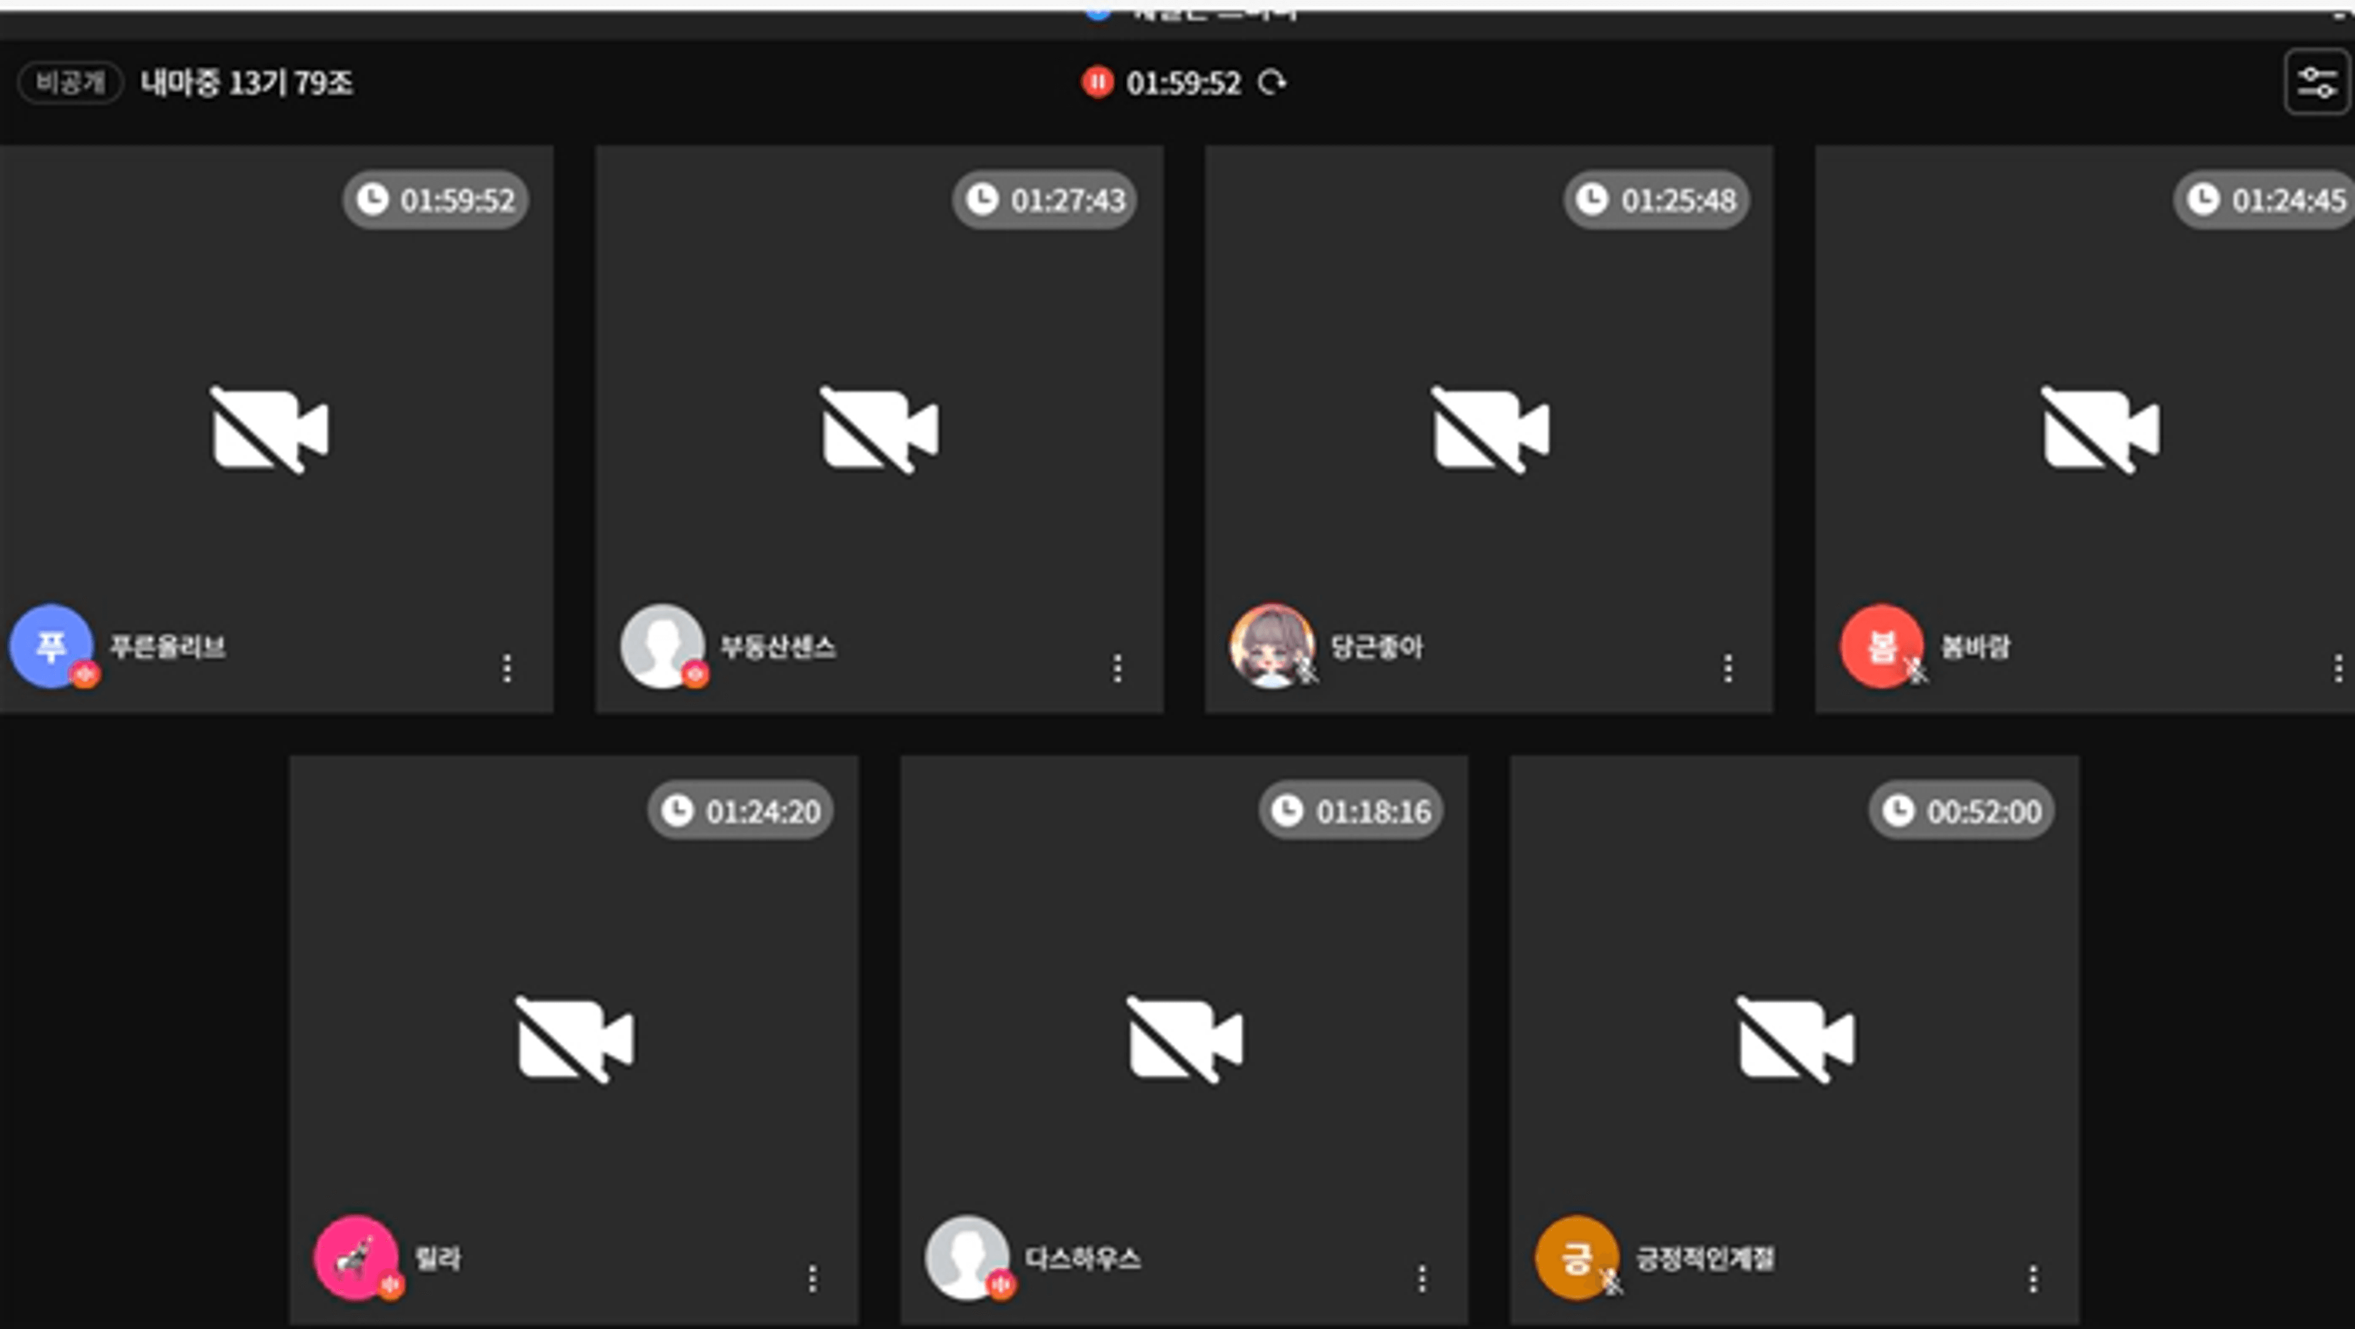Open the settings sliders icon
The image size is (2355, 1329).
(2316, 82)
